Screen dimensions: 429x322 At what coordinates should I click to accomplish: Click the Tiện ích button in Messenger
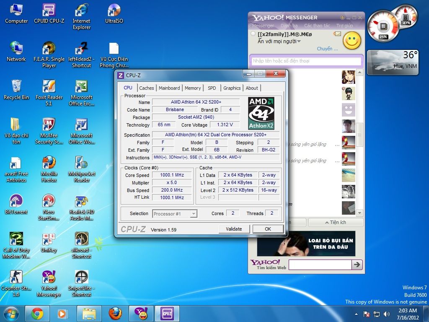[x=336, y=222]
